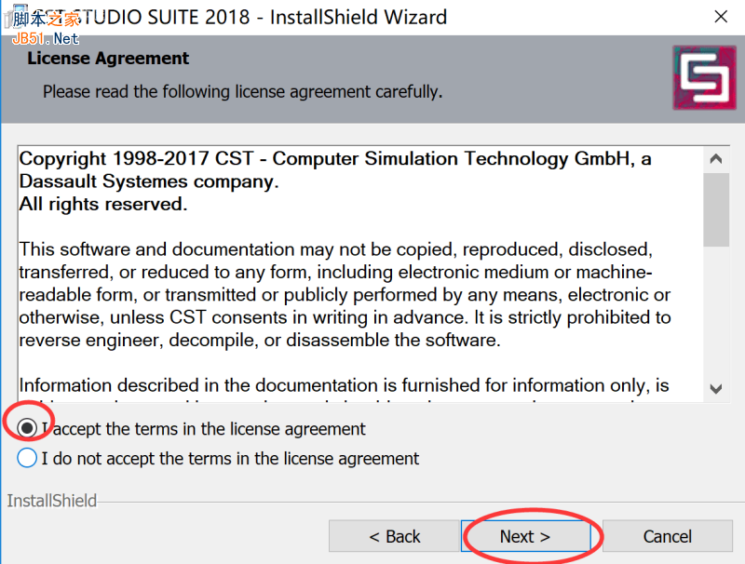
Task: Click the '< Back' button
Action: tap(394, 536)
